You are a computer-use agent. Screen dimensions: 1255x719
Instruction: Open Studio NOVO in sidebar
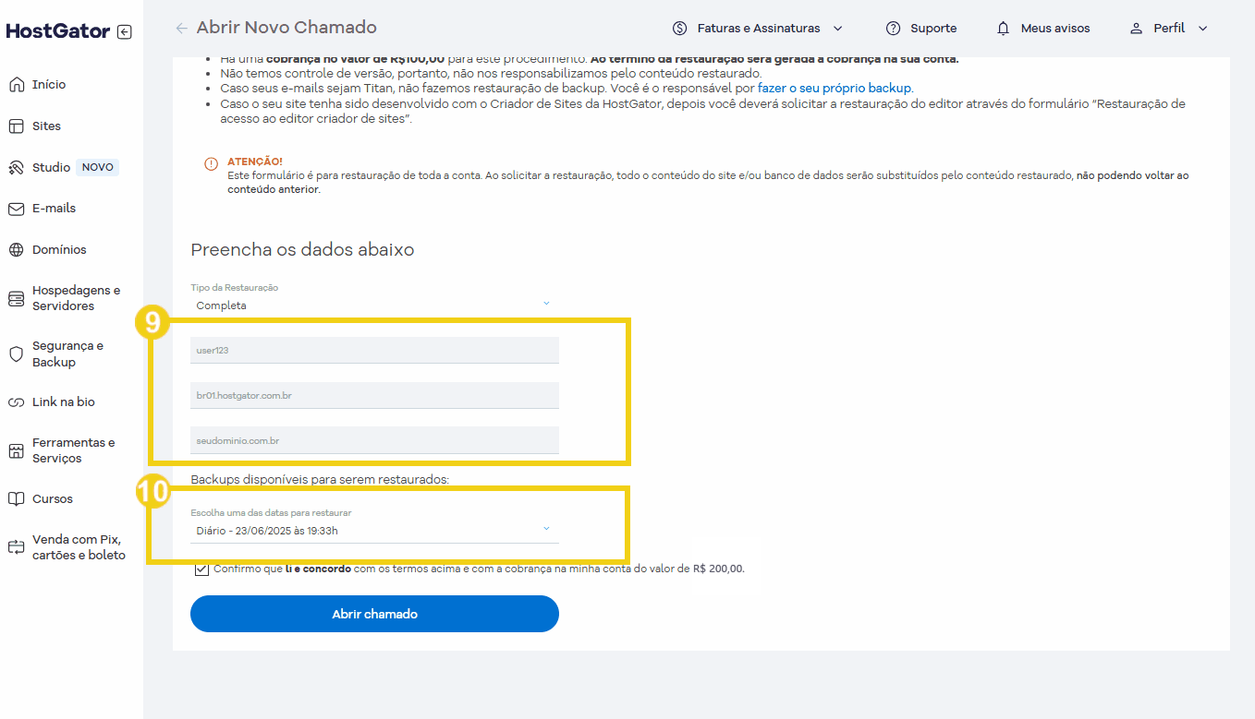point(75,168)
